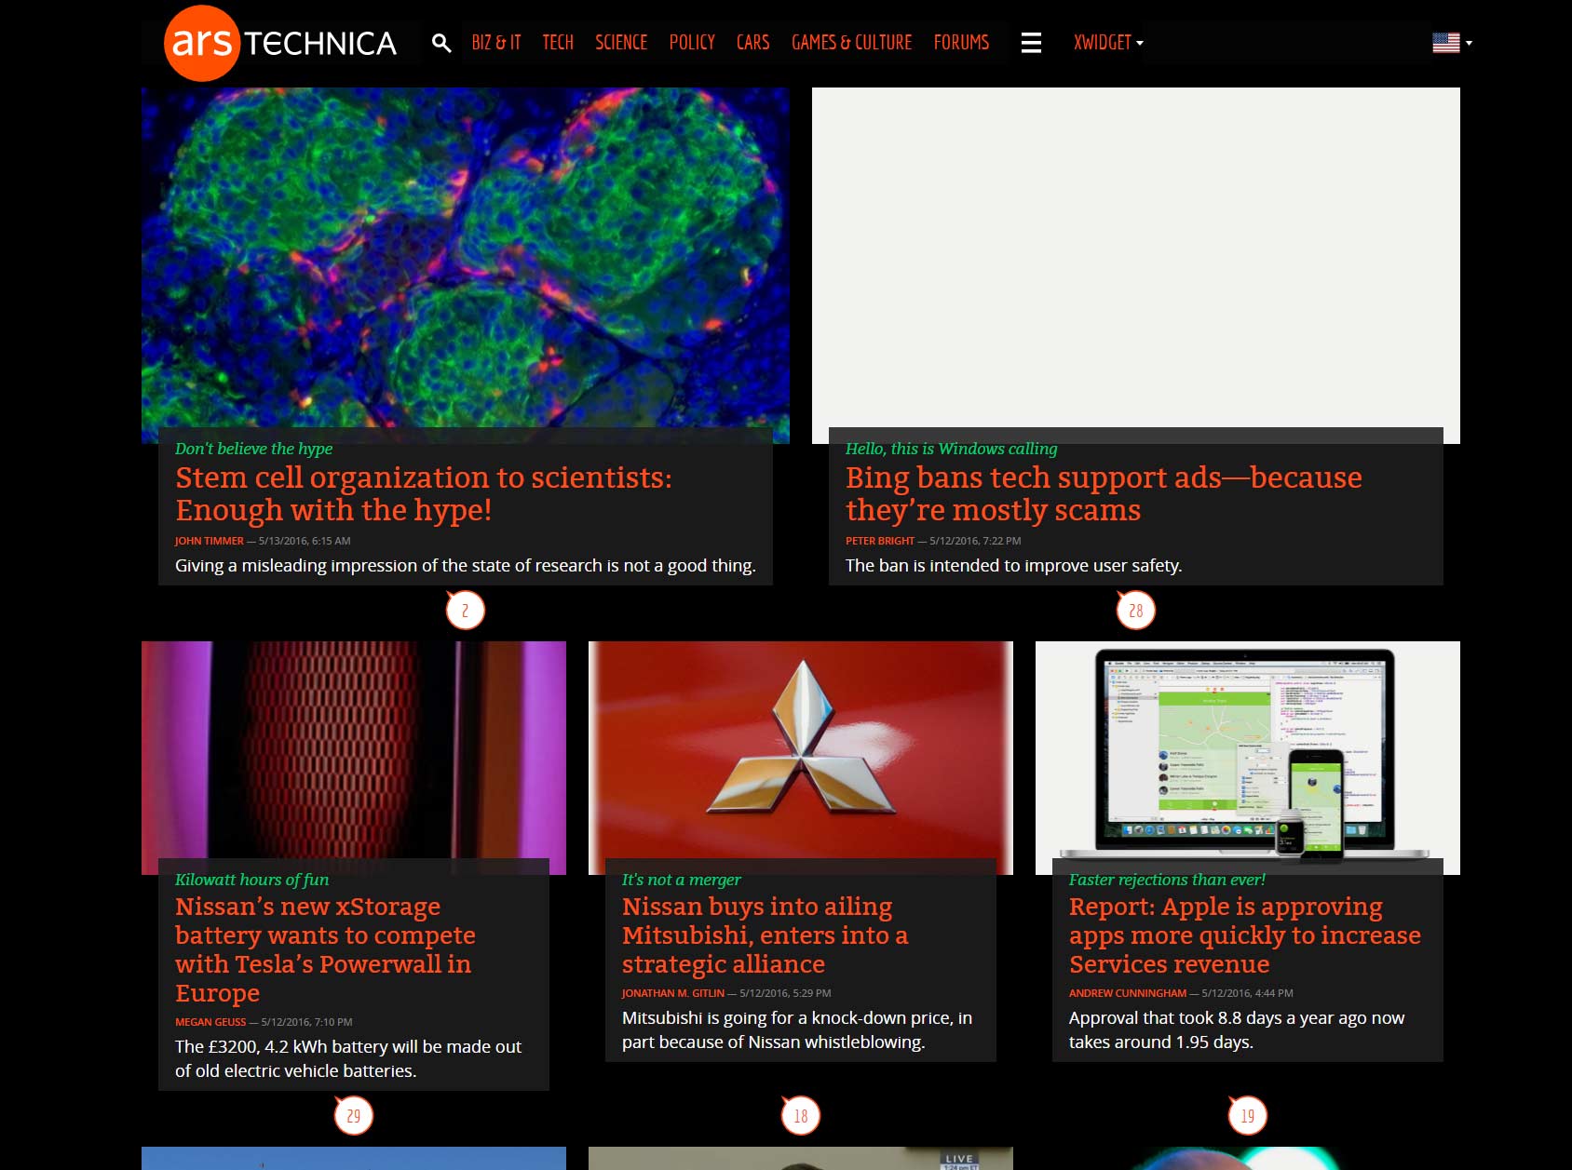The image size is (1572, 1170).
Task: Open the search with the magnifier icon
Action: (x=440, y=42)
